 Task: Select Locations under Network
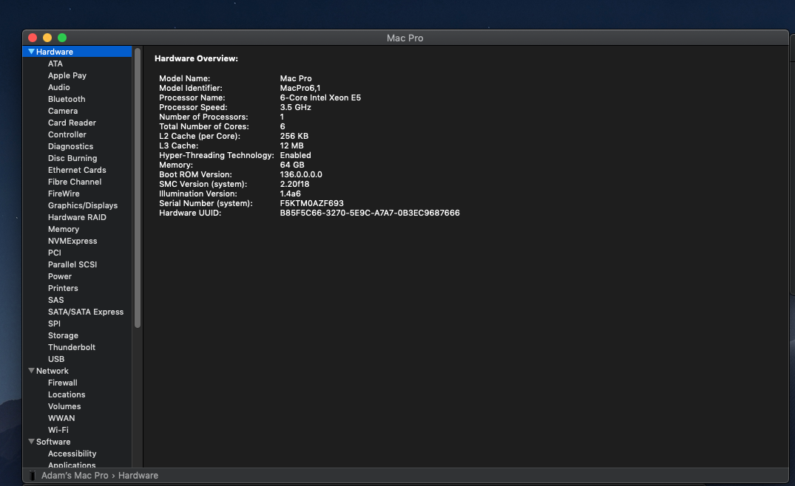(x=67, y=394)
